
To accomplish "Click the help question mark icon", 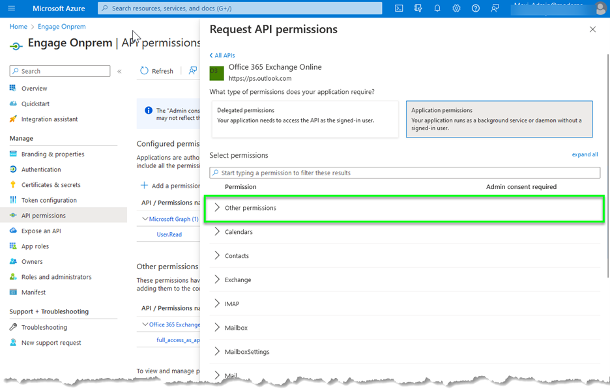I will [x=476, y=8].
